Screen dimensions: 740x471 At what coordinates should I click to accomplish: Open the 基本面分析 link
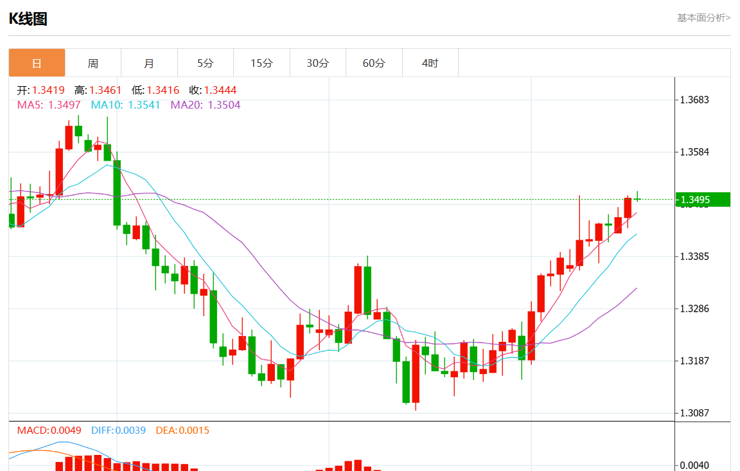(703, 18)
